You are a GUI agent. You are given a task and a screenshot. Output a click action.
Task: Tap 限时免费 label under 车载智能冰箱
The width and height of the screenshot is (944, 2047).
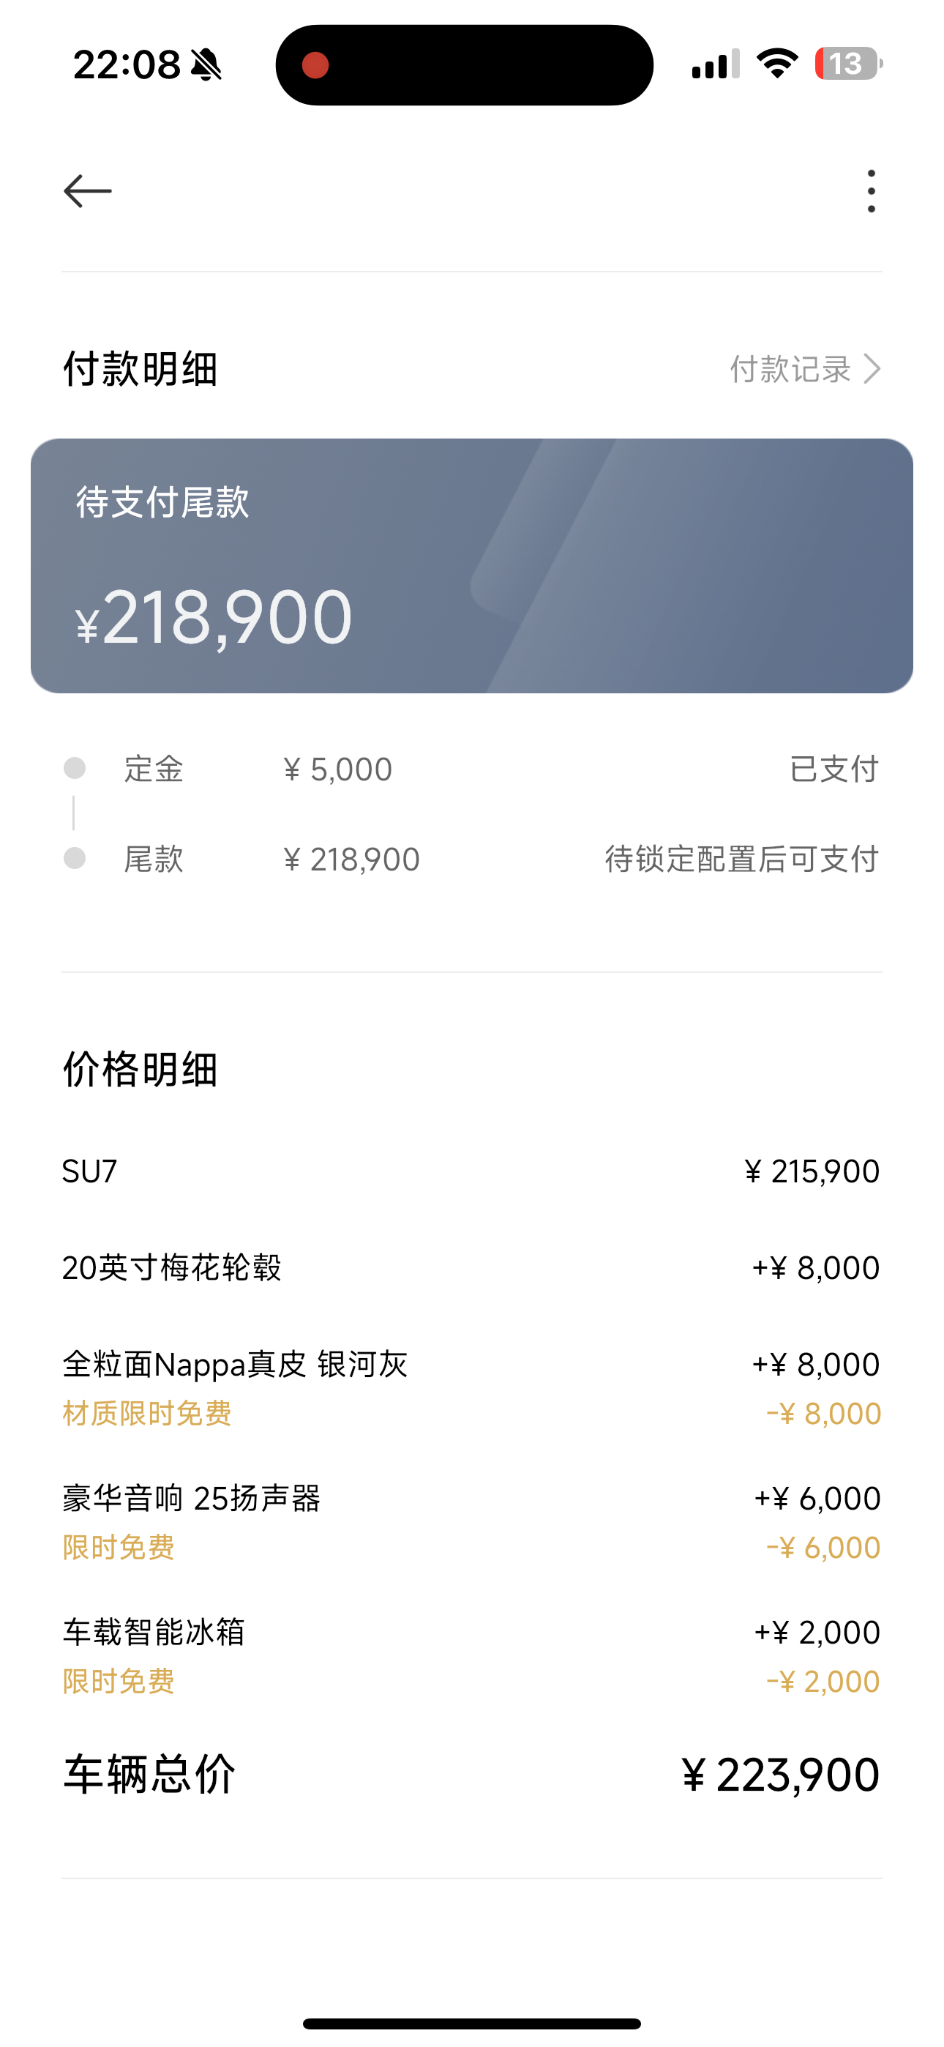[119, 1682]
